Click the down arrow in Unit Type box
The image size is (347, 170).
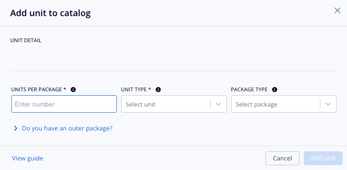point(218,104)
